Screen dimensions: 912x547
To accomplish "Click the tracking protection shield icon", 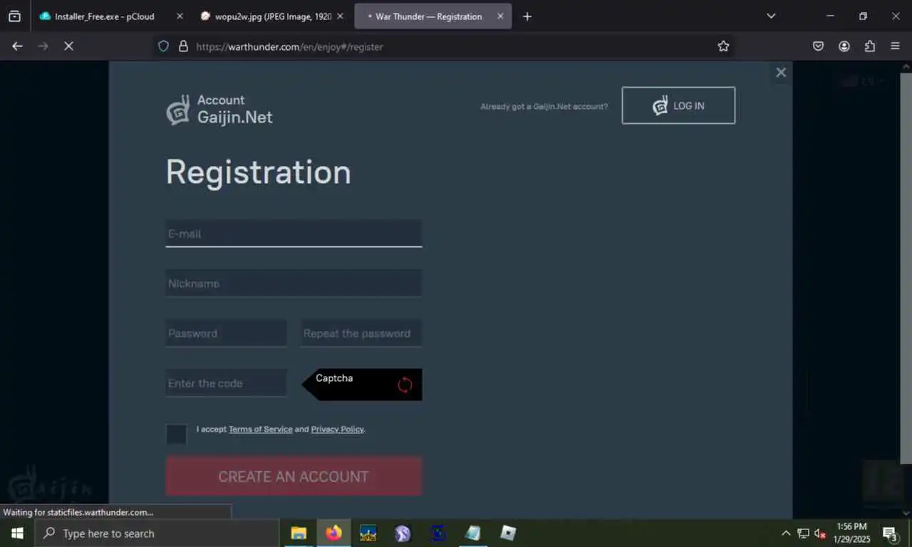I will coord(163,46).
